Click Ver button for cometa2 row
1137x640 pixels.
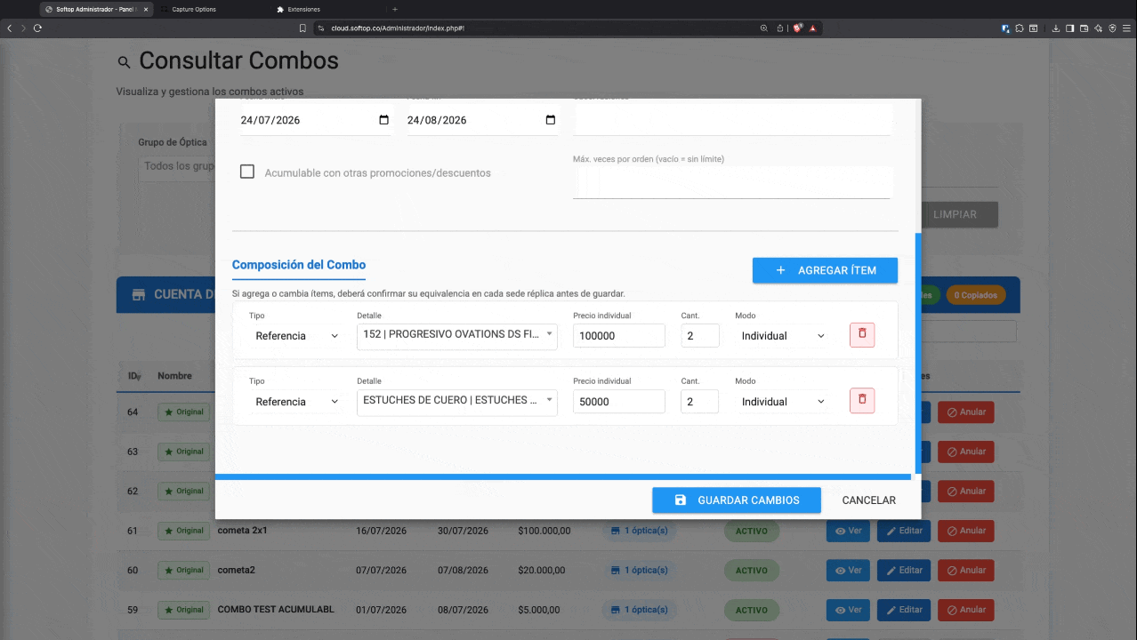(849, 571)
